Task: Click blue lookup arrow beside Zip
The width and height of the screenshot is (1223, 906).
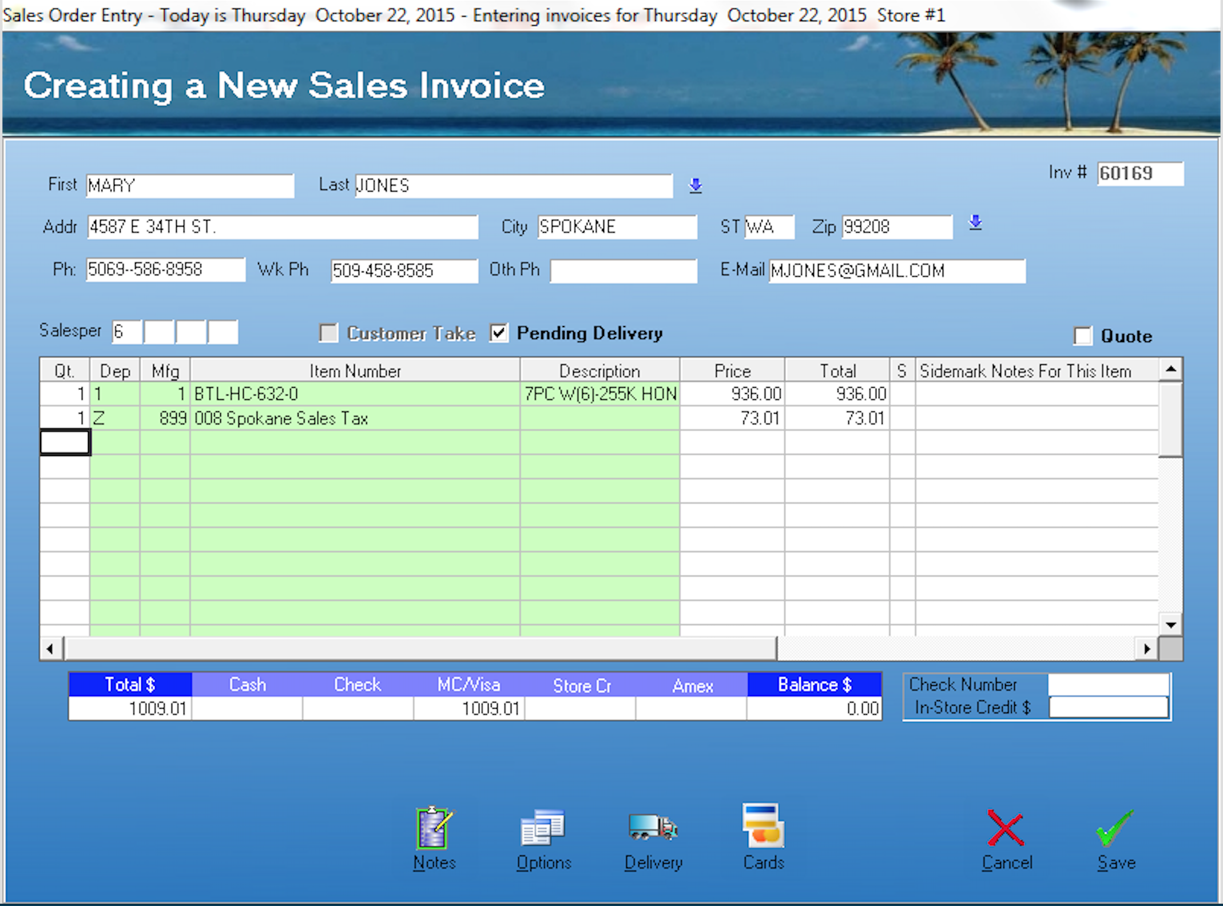Action: point(975,222)
